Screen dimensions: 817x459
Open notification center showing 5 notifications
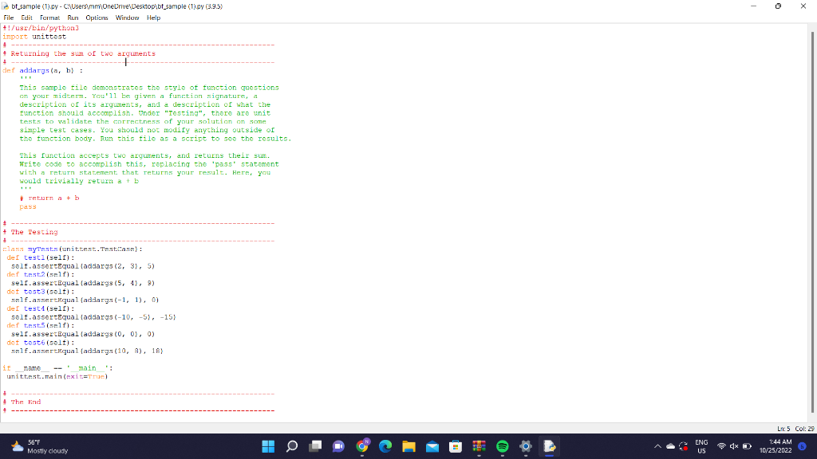[803, 446]
